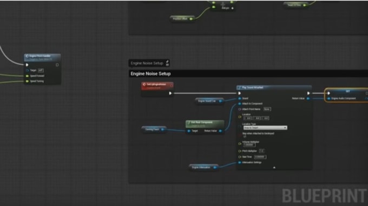The width and height of the screenshot is (368, 206).
Task: Click function icon in Play Sound Attached header
Action: click(239, 88)
